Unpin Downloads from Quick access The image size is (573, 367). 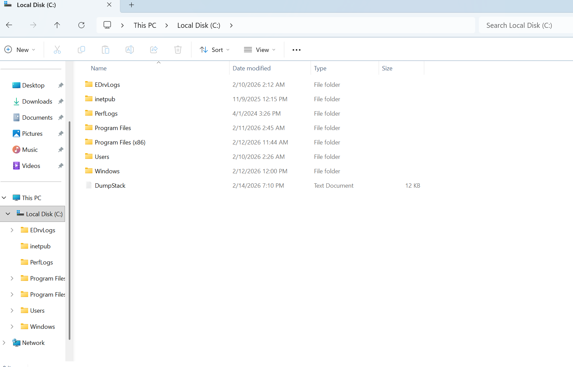[x=61, y=101]
